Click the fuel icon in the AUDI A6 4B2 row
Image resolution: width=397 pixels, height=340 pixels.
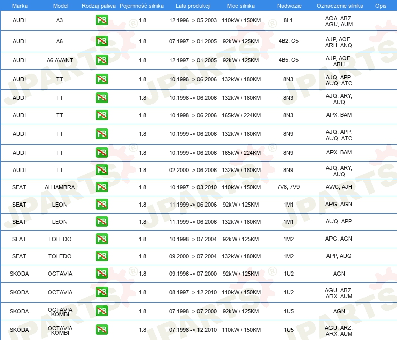click(102, 41)
